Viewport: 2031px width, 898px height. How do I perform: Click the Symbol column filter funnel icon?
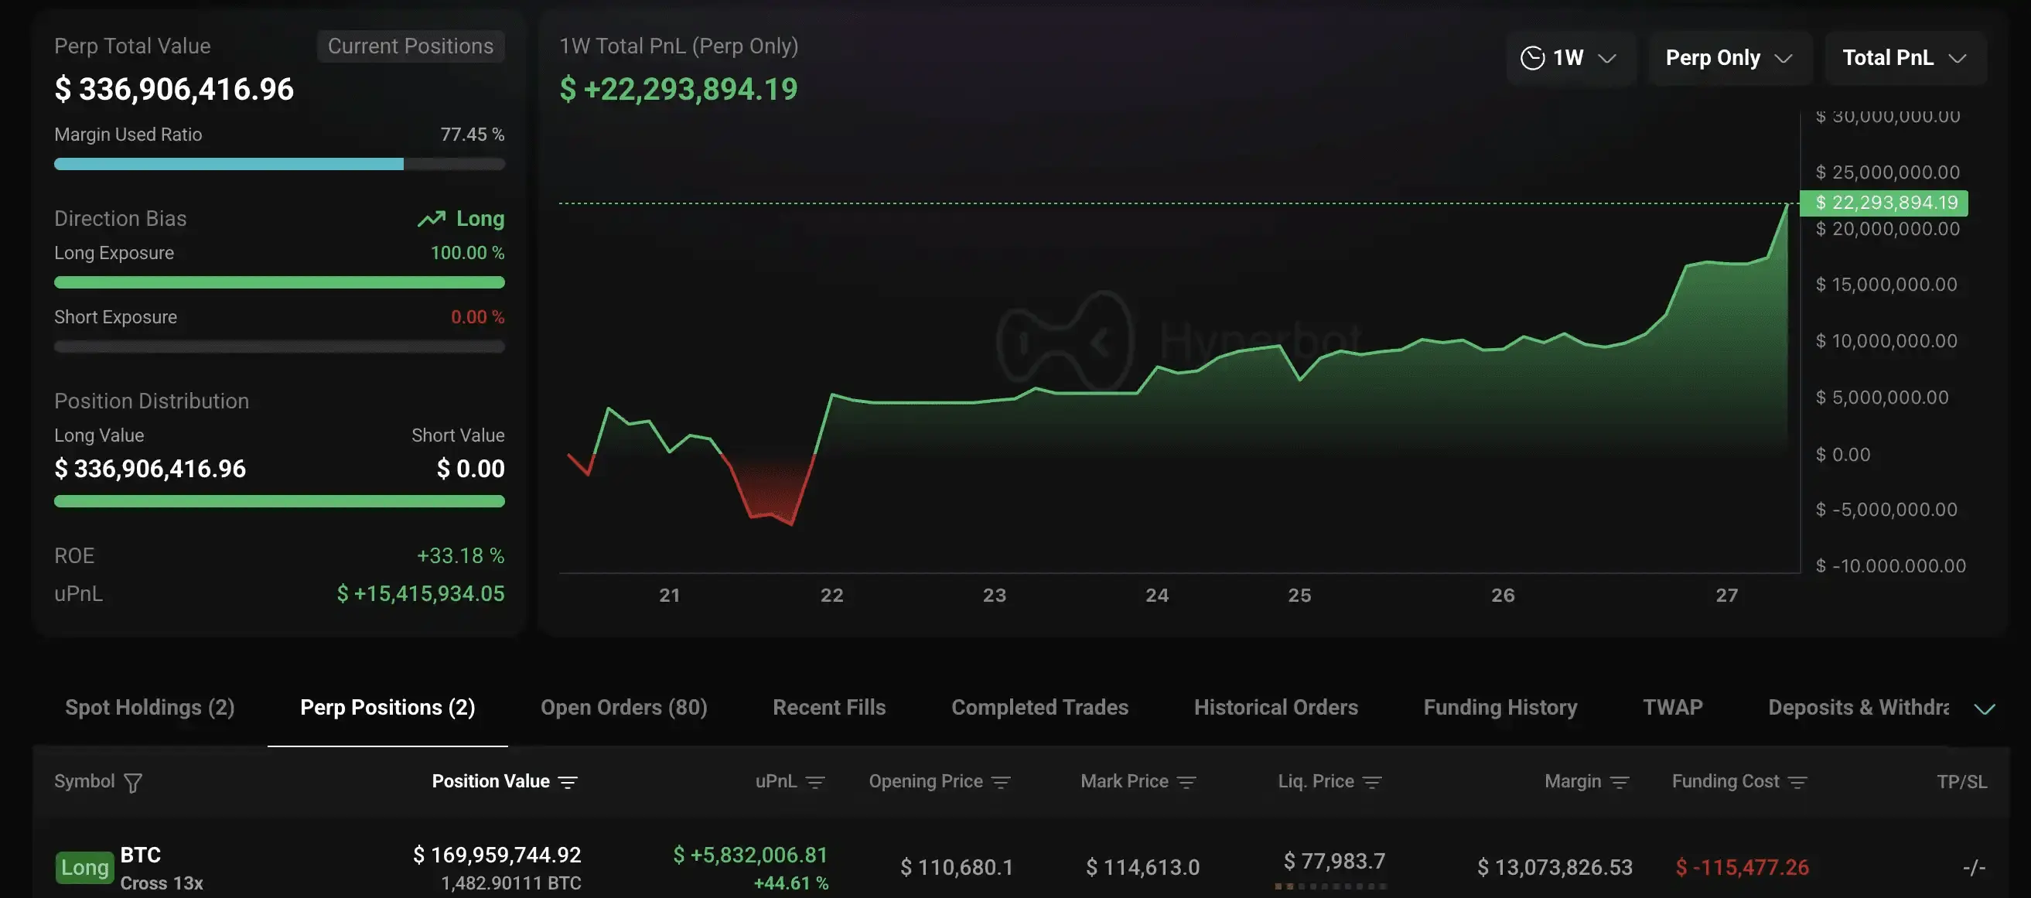(133, 782)
